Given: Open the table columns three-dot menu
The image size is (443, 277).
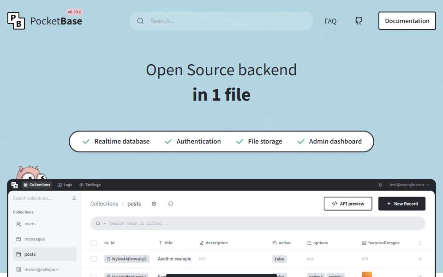Looking at the screenshot, I should 420,243.
